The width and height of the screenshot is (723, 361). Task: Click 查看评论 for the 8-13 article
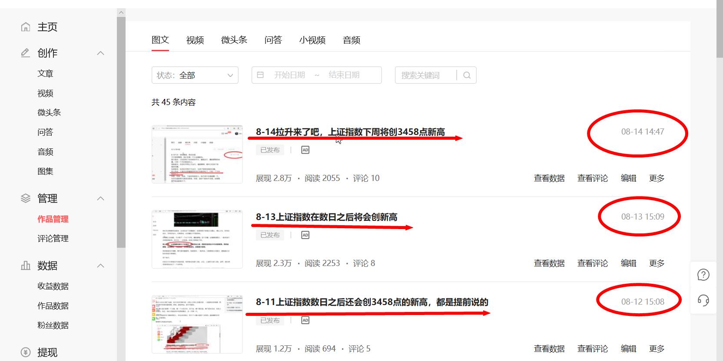click(x=593, y=263)
